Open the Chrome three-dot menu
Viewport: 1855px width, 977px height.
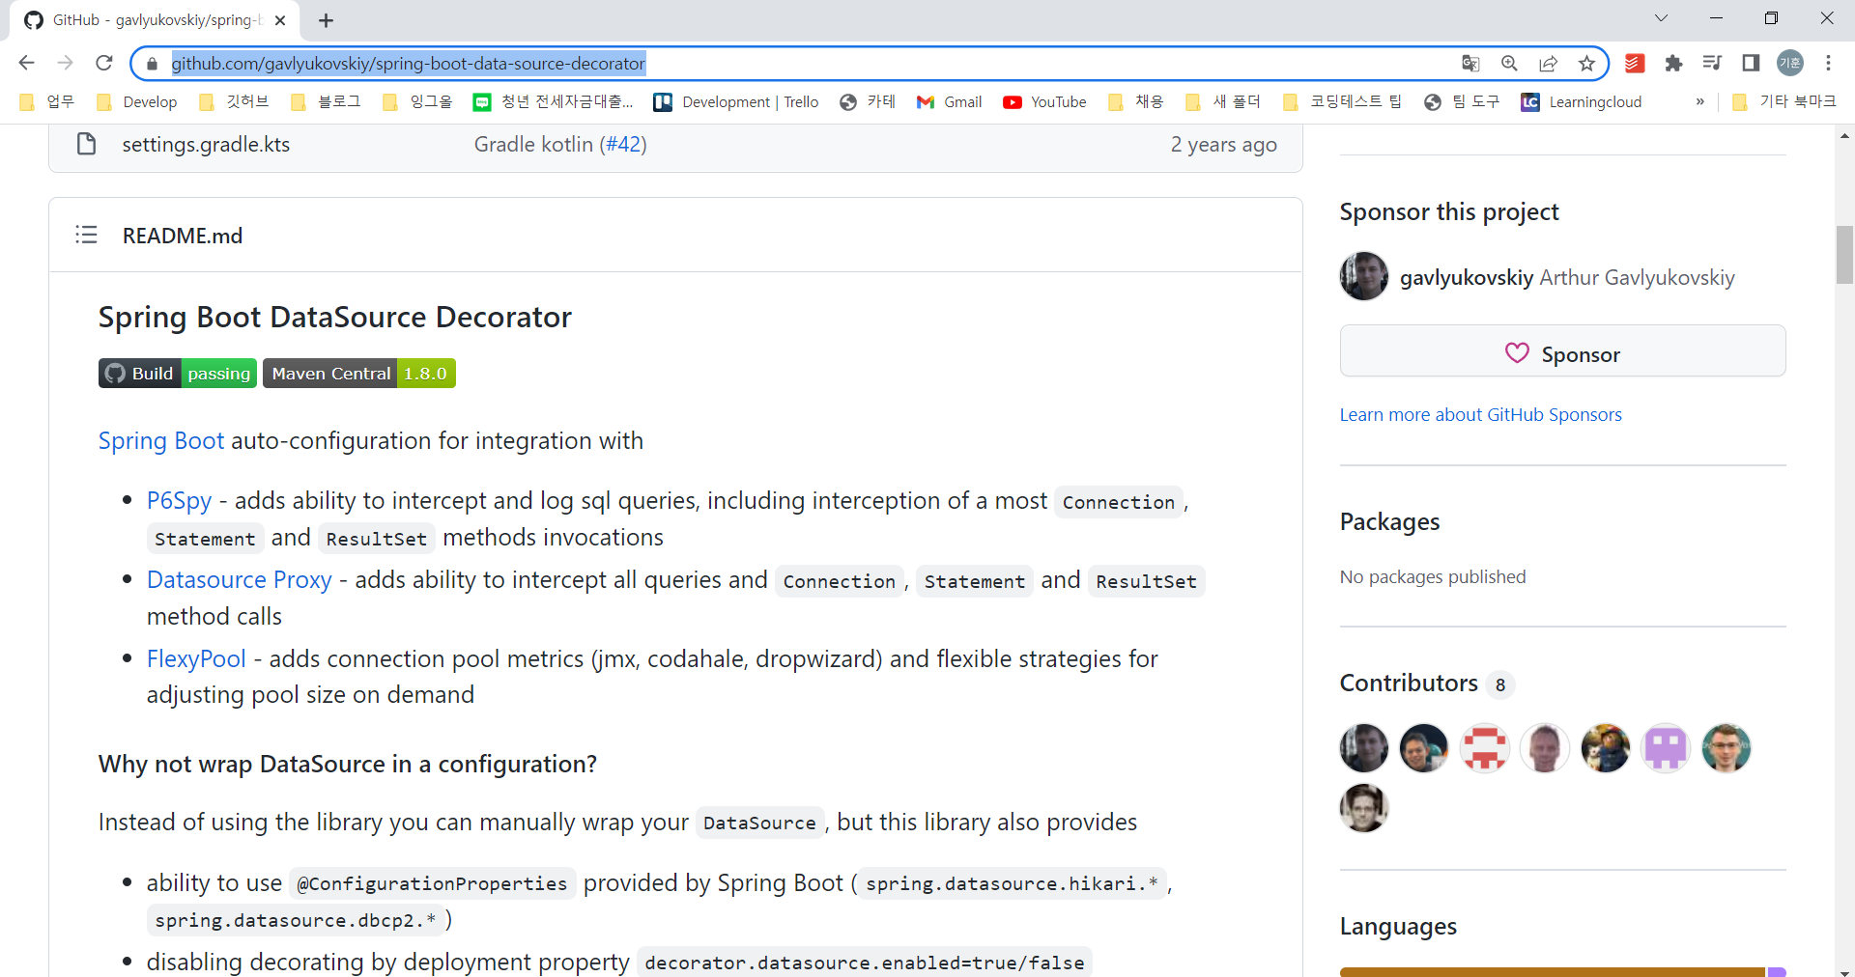pyautogui.click(x=1828, y=64)
